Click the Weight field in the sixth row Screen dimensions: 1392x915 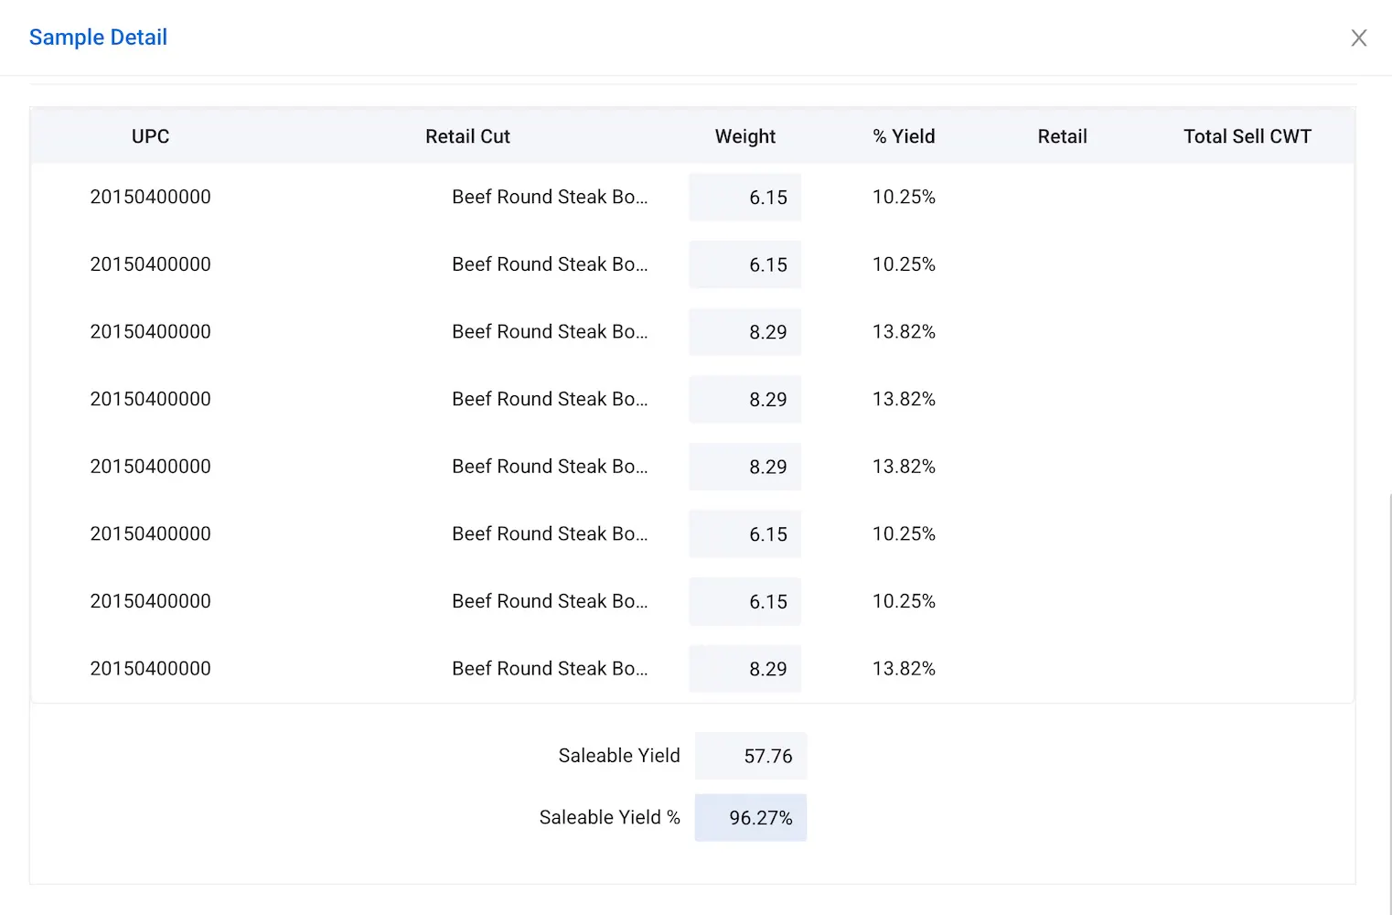tap(745, 534)
